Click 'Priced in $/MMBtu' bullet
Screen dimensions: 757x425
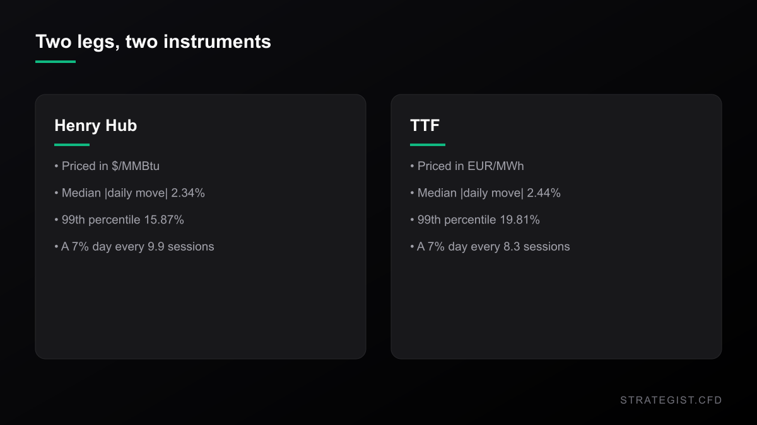107,166
